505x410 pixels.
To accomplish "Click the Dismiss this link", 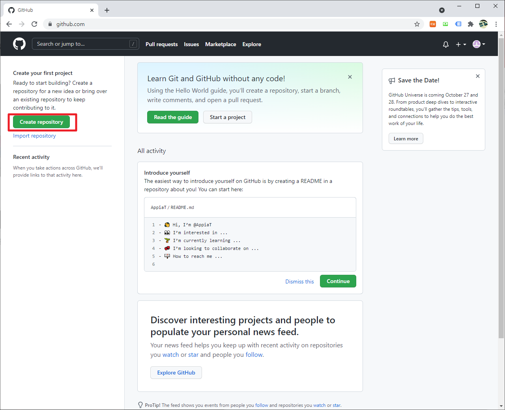I will (x=299, y=281).
